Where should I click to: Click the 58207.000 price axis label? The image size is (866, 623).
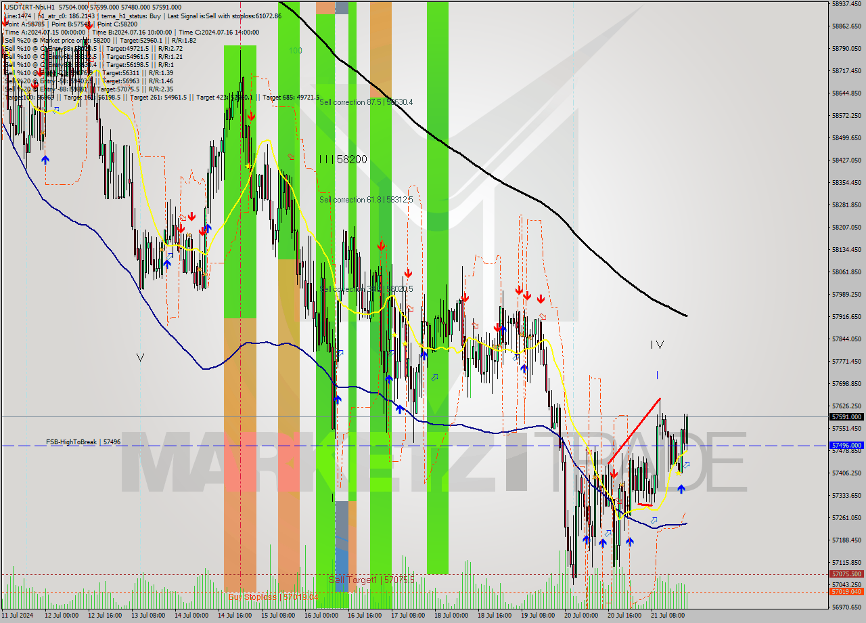(x=848, y=227)
